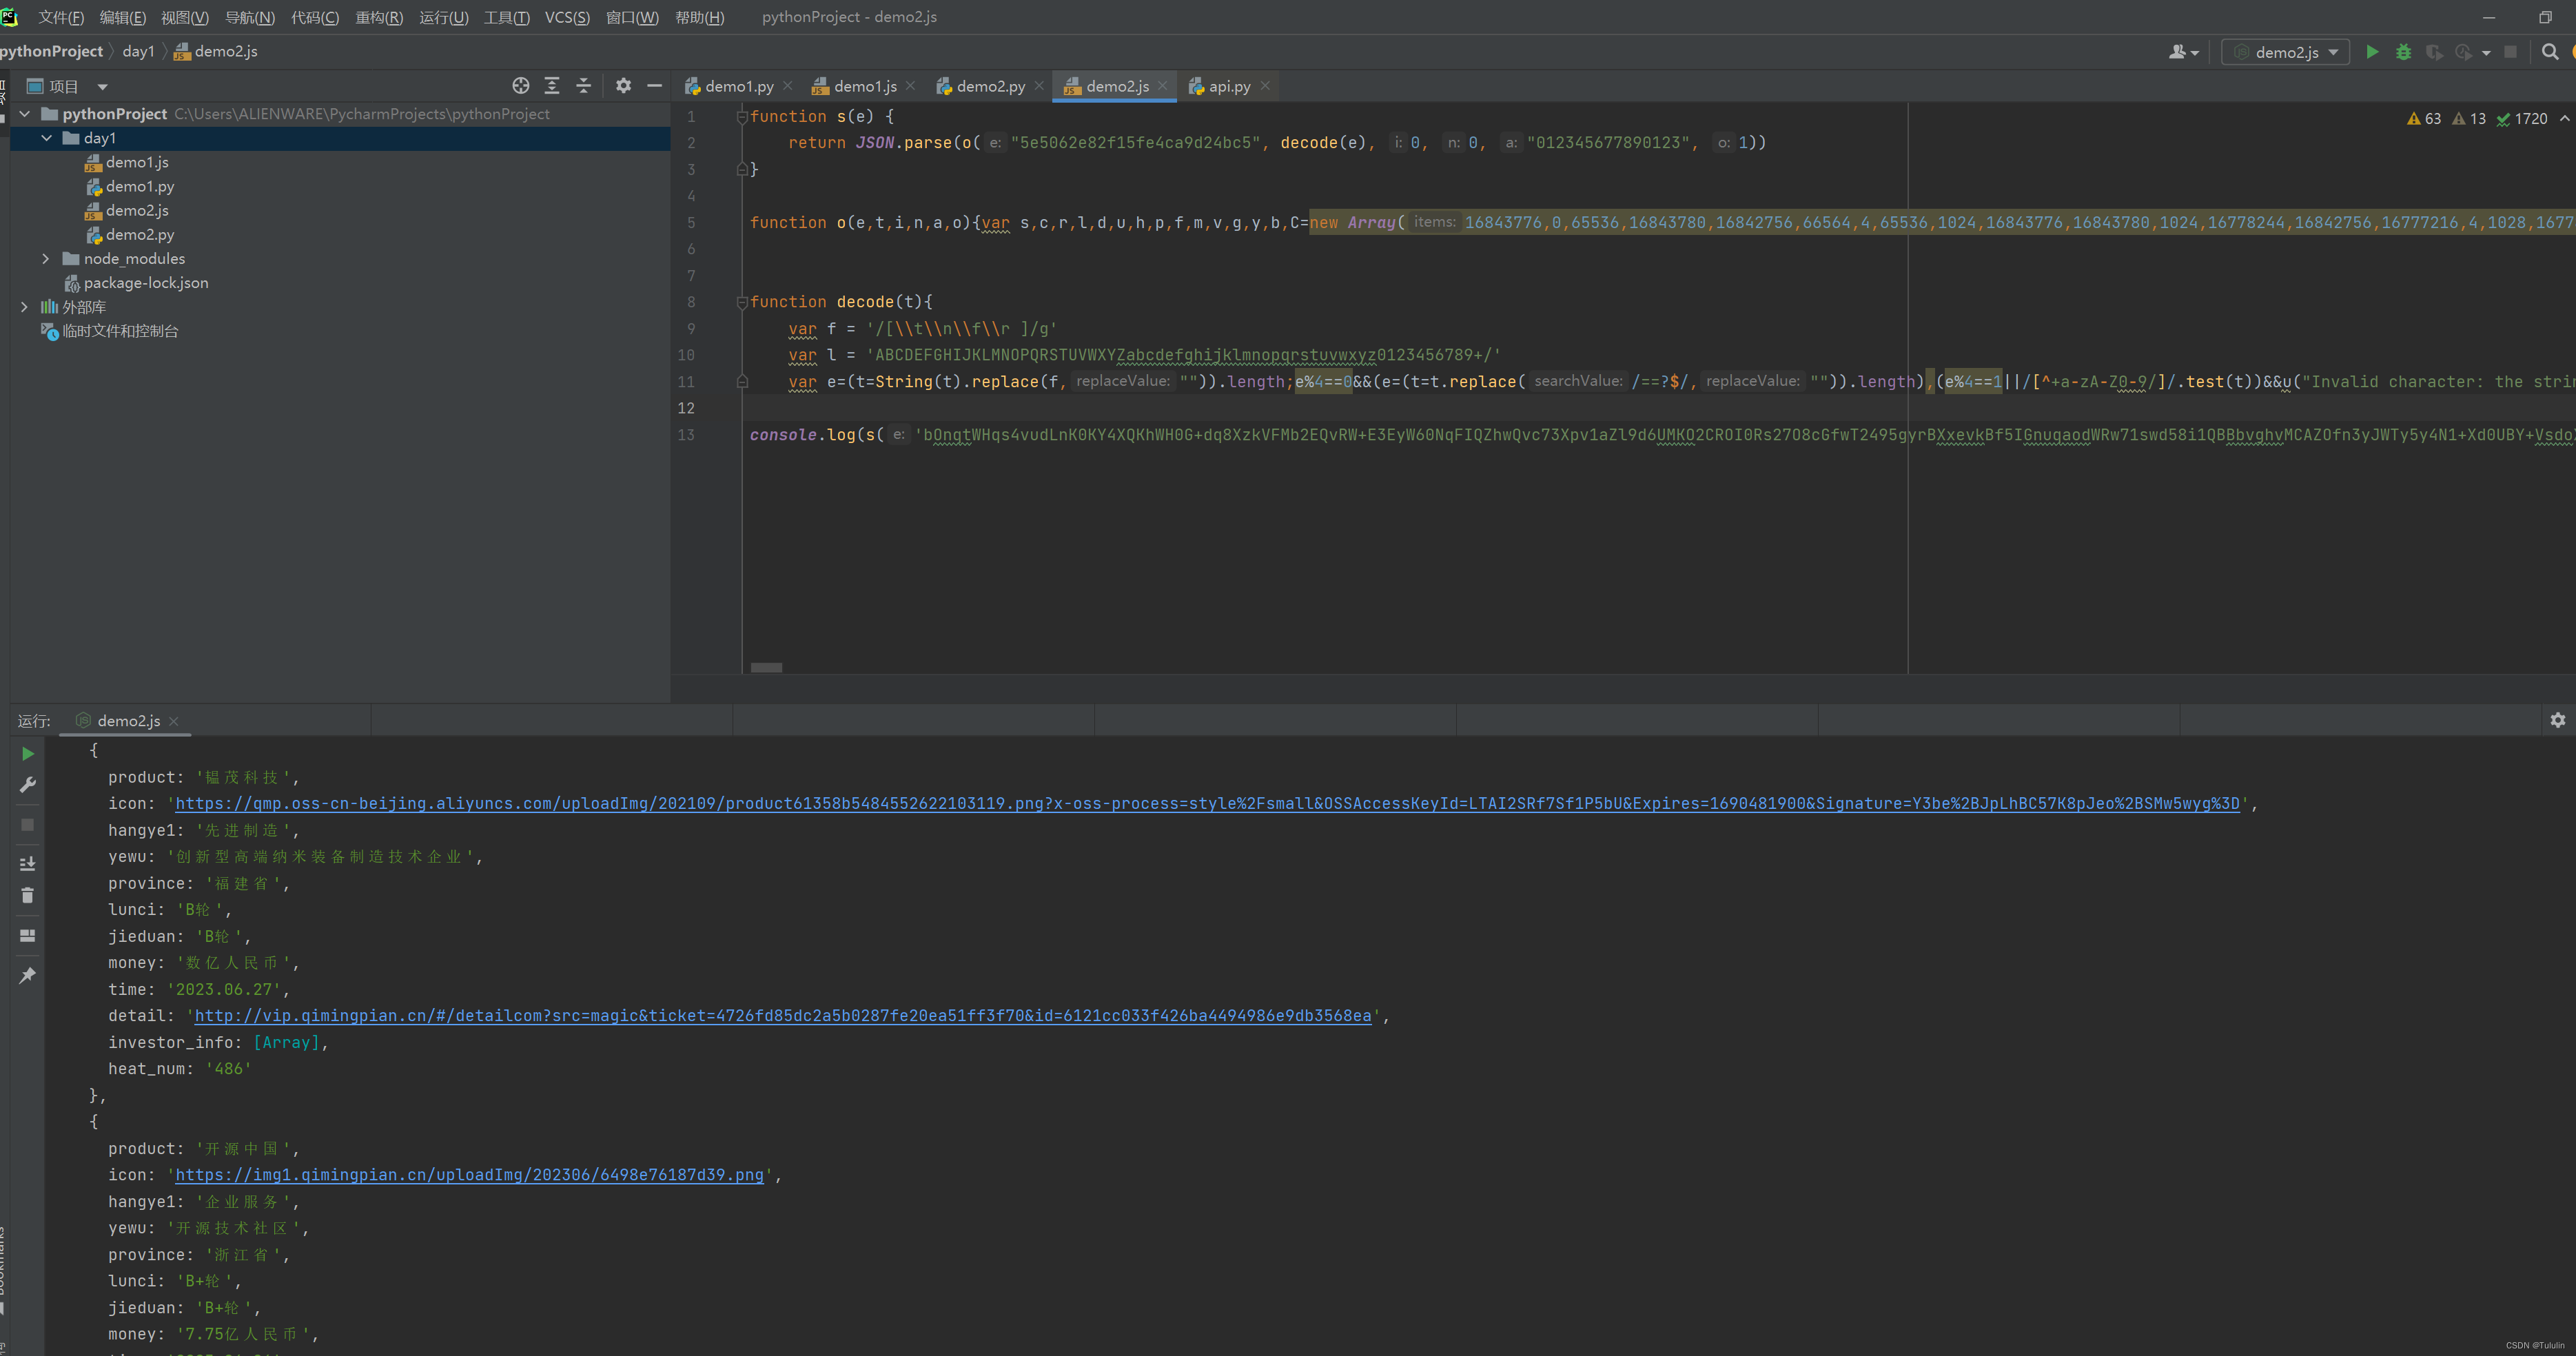This screenshot has width=2576, height=1356.
Task: Expand the 外部库 node
Action: (x=24, y=307)
